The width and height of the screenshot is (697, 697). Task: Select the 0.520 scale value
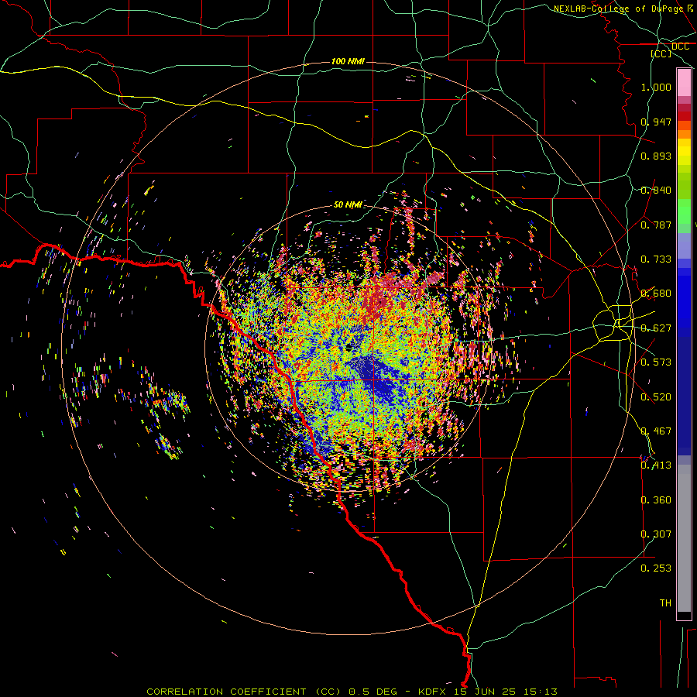(656, 397)
